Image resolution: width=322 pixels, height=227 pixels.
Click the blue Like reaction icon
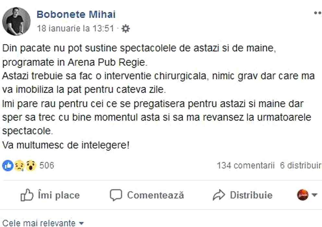point(8,166)
